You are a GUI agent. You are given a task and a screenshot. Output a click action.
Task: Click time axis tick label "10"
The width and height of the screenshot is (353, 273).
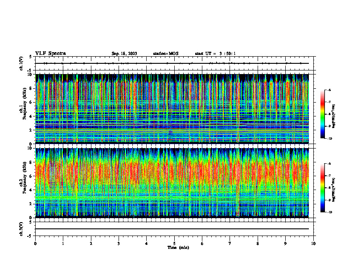[313, 244]
